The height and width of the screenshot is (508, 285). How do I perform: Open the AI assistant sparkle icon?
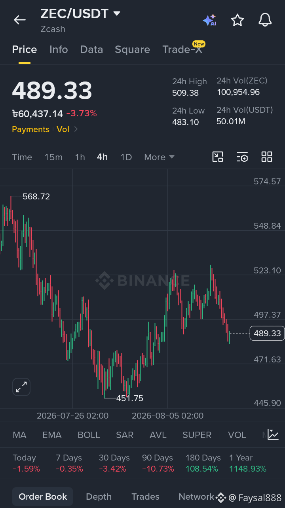coord(209,20)
